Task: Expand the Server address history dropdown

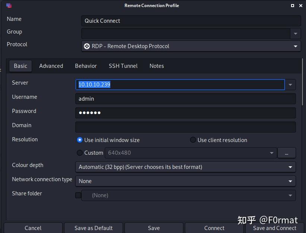Action: pyautogui.click(x=290, y=85)
